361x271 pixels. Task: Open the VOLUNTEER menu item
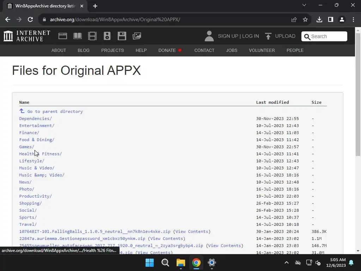pyautogui.click(x=262, y=50)
